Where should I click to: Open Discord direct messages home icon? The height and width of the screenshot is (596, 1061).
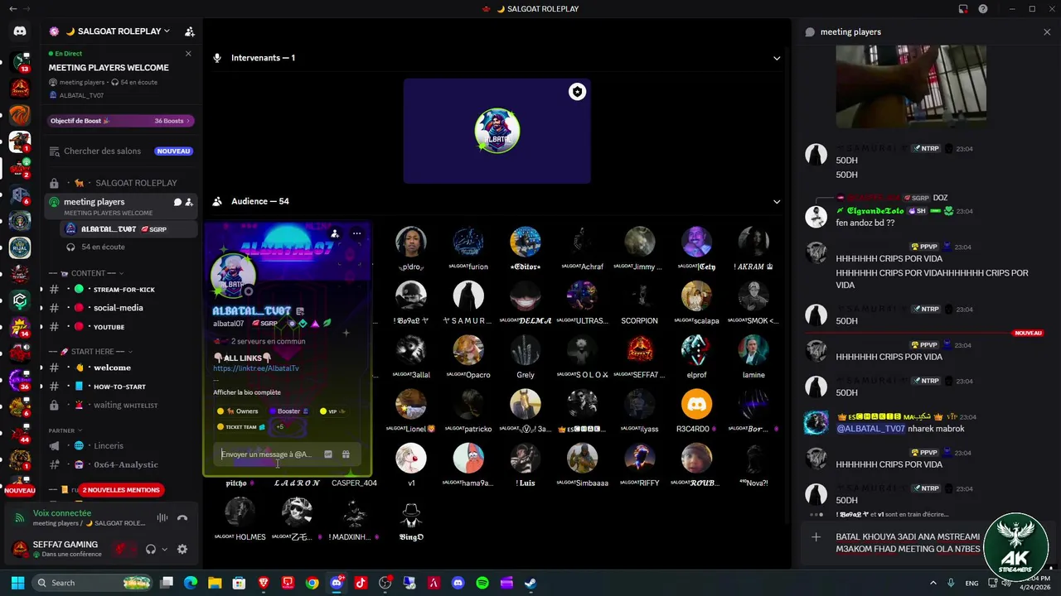[x=20, y=31]
